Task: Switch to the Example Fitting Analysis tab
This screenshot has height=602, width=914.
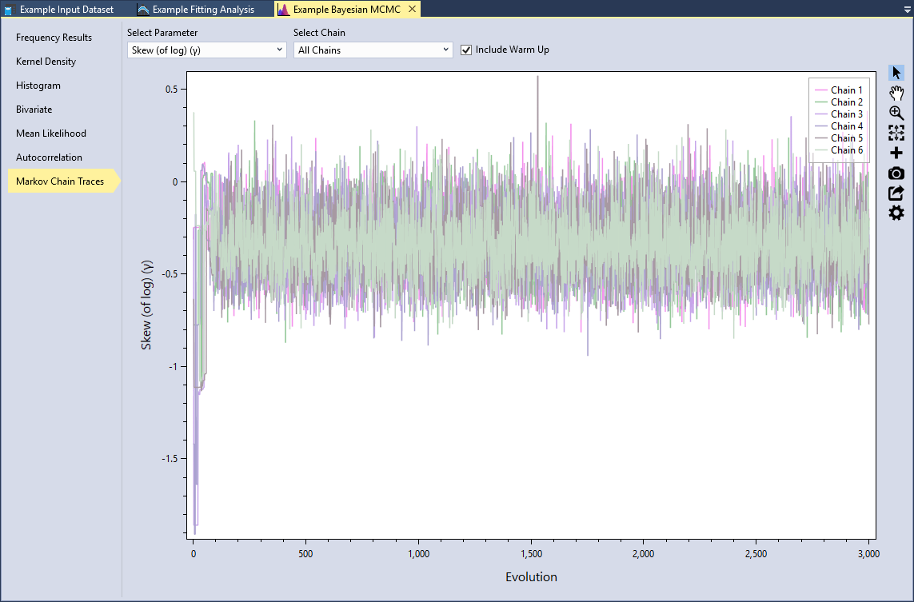Action: point(199,9)
